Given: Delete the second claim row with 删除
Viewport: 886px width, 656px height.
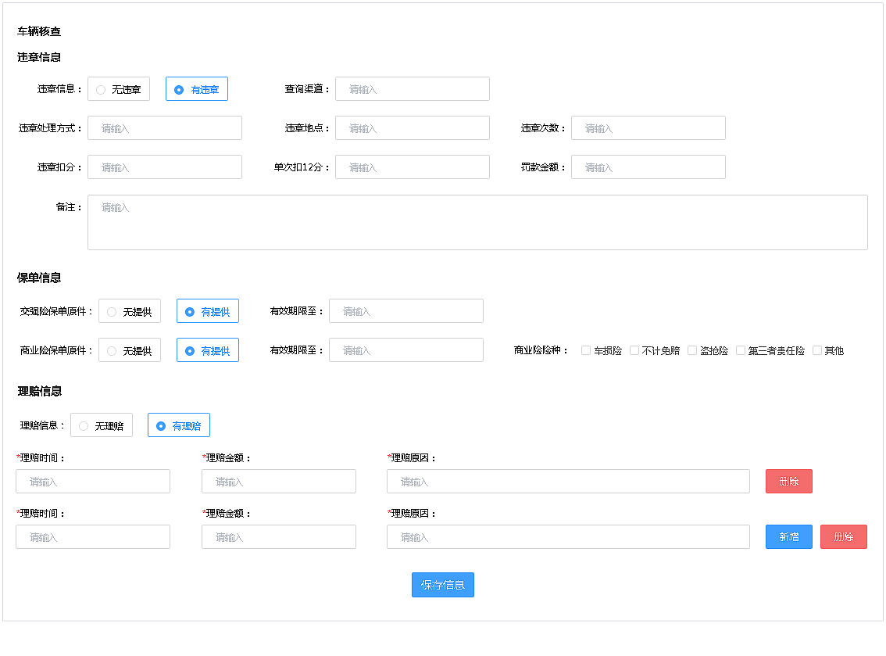Looking at the screenshot, I should click(x=844, y=536).
